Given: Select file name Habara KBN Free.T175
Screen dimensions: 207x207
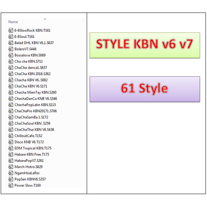Looking at the screenshot, I should tap(32, 155).
